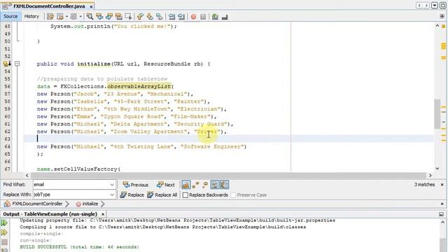Click the editor vertical scrollbar thumb

pyautogui.click(x=437, y=113)
